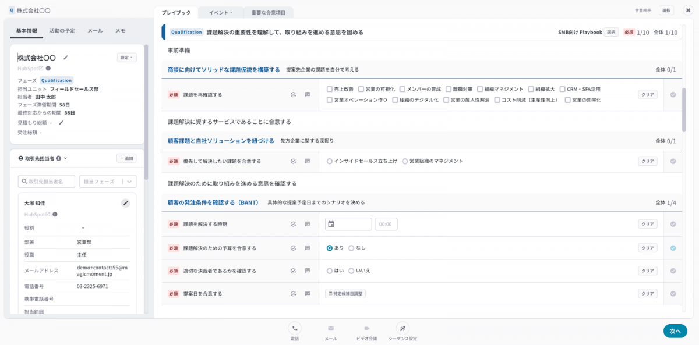Open the company HubSpot link

pyautogui.click(x=30, y=68)
